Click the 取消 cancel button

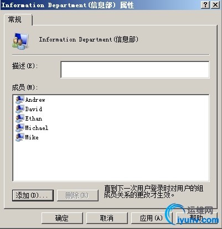pyautogui.click(x=107, y=218)
